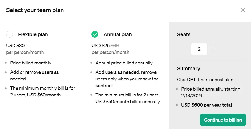Focus the seats number input field
251x129 pixels.
click(199, 49)
